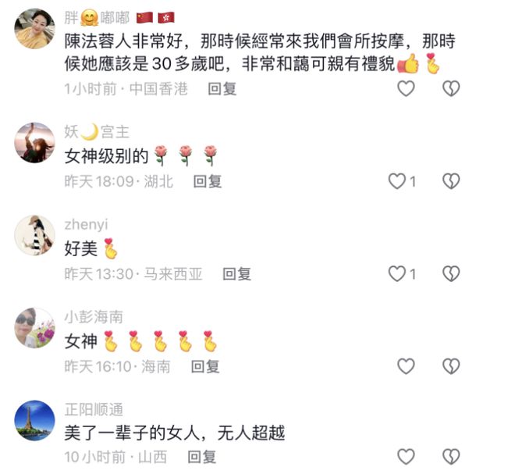Reply to the comment from 山西
The image size is (515, 474).
[201, 457]
